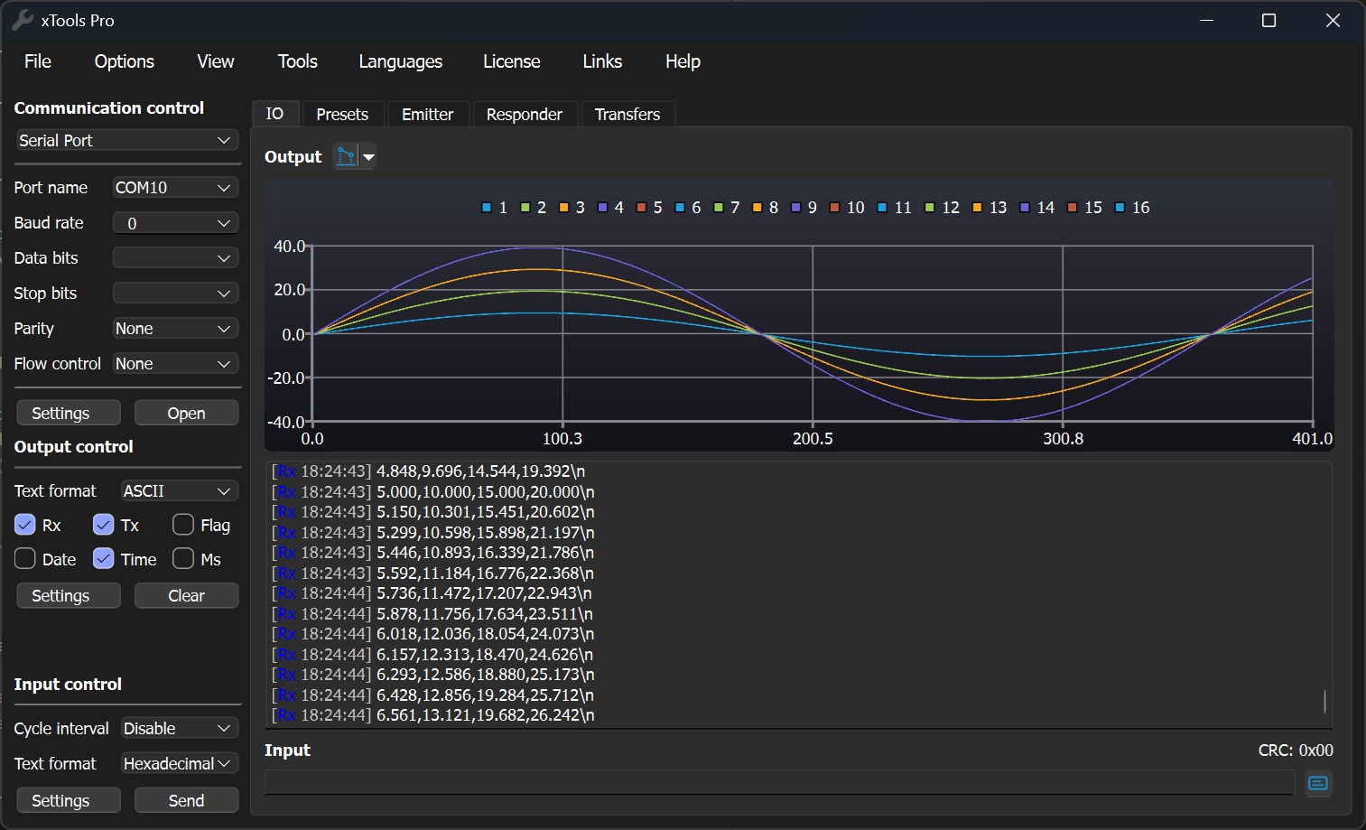Enable the Flag checkbox
Image resolution: width=1366 pixels, height=830 pixels.
183,525
